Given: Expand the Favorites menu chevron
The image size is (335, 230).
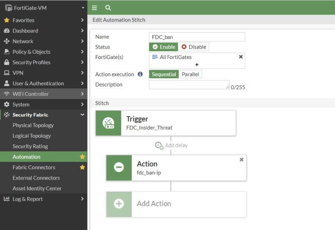Looking at the screenshot, I should click(82, 20).
